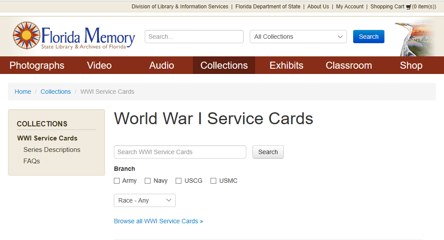Focus the Search WWI Service Cards field
The image size is (444, 240).
pyautogui.click(x=180, y=152)
